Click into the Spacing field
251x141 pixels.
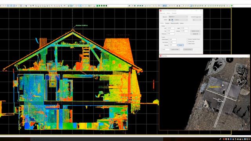(x=172, y=45)
